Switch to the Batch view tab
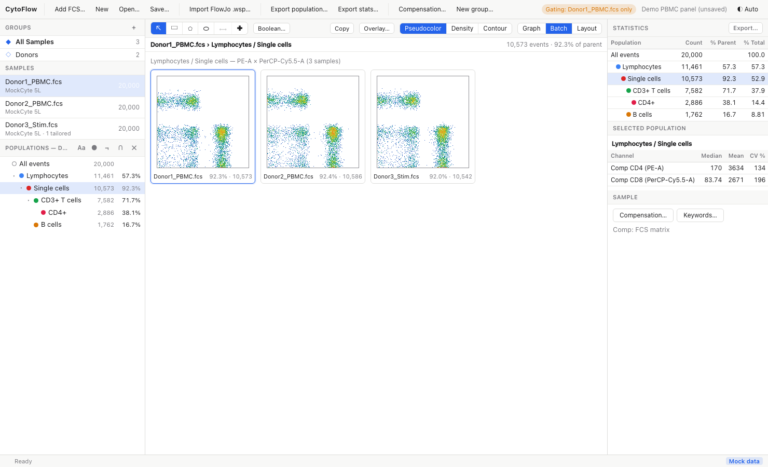 tap(559, 29)
